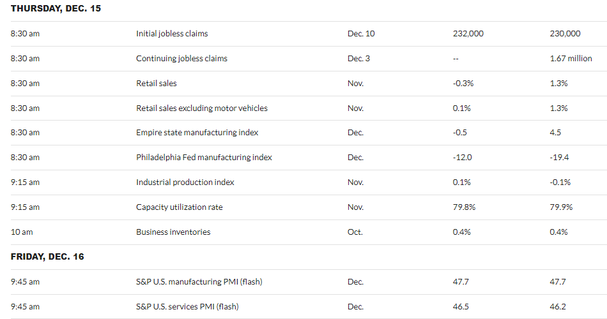Select the '46.2' services PMI value
The width and height of the screenshot is (607, 319).
557,307
